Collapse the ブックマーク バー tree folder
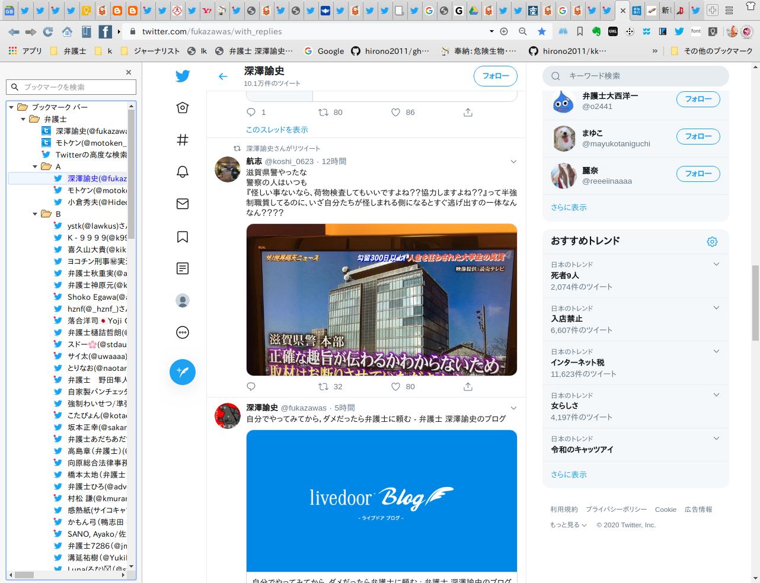 coord(11,107)
